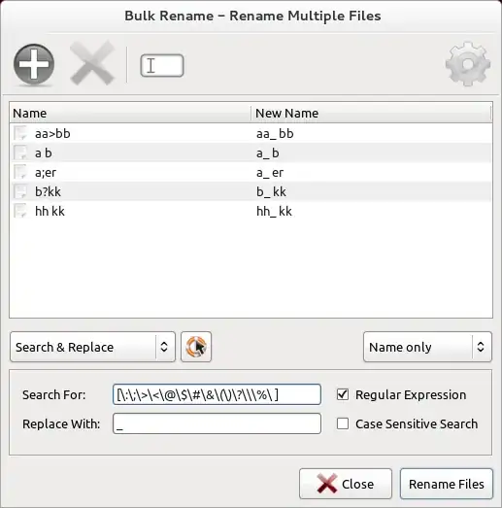This screenshot has height=508, width=502.
Task: Select the file name a b
Action: tap(44, 152)
